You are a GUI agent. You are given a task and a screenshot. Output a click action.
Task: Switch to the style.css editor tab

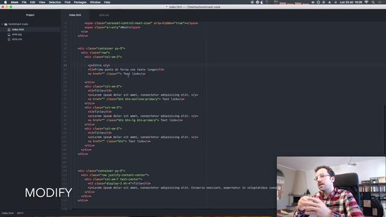tap(104, 15)
